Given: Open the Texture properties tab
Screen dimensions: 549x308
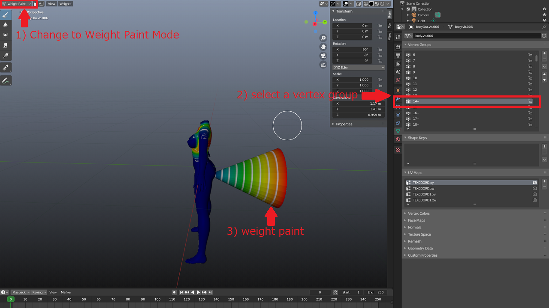Looking at the screenshot, I should coord(398,150).
